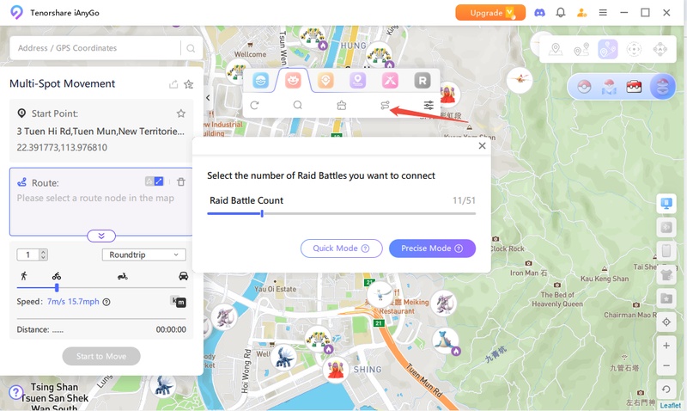
Task: Open the Roundtrip dropdown
Action: coord(144,255)
